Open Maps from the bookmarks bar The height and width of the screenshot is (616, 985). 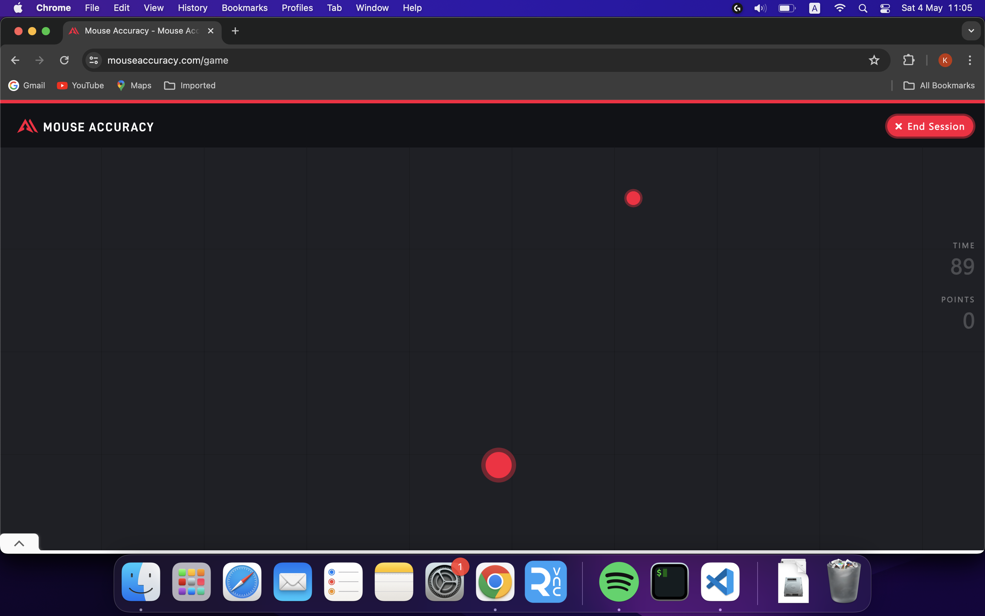pyautogui.click(x=133, y=85)
